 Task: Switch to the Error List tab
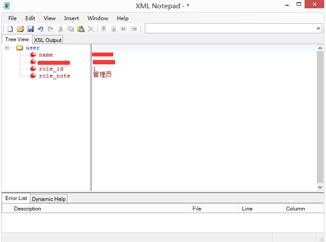click(x=16, y=198)
